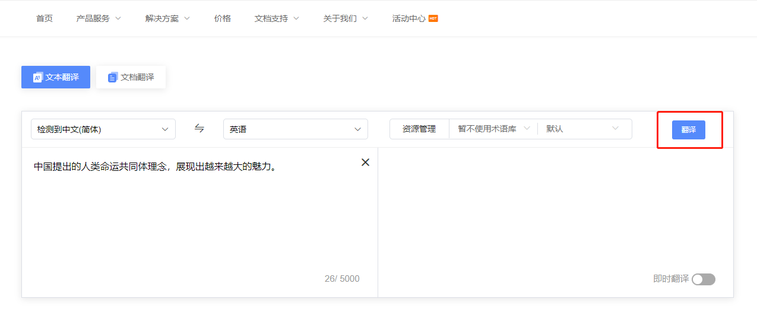Expand the 文档支持 menu
Image resolution: width=757 pixels, height=331 pixels.
(277, 18)
